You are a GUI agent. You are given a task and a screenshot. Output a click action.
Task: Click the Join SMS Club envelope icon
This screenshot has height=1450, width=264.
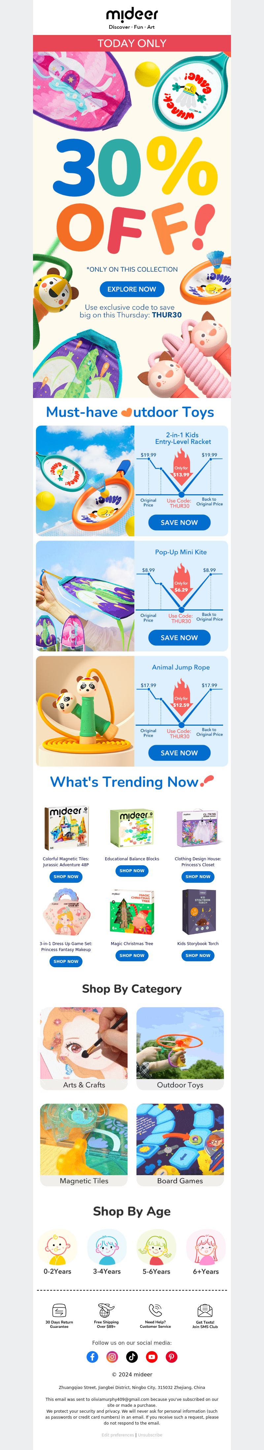[x=205, y=1310]
